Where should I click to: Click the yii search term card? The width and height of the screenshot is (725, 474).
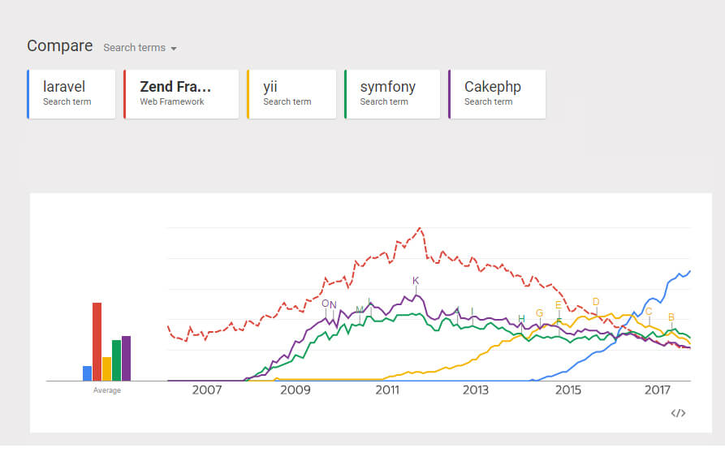pos(291,94)
